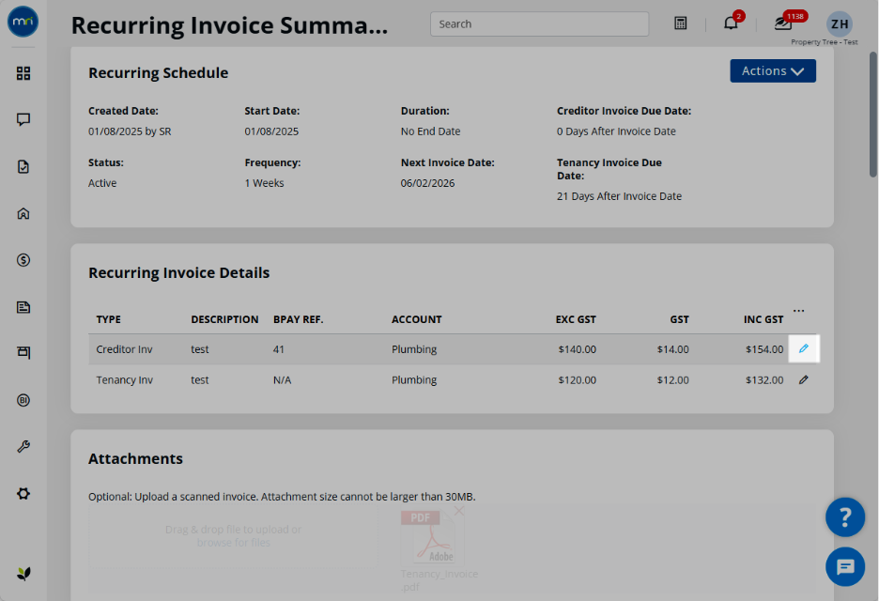The image size is (879, 601).
Task: Open the gear settings sidebar icon
Action: tap(23, 493)
